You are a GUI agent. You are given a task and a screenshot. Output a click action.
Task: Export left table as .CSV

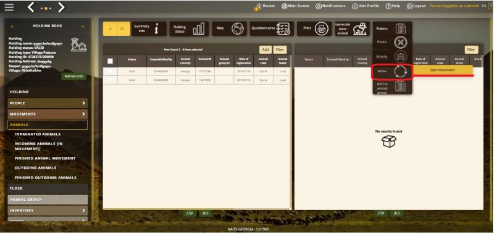point(190,213)
